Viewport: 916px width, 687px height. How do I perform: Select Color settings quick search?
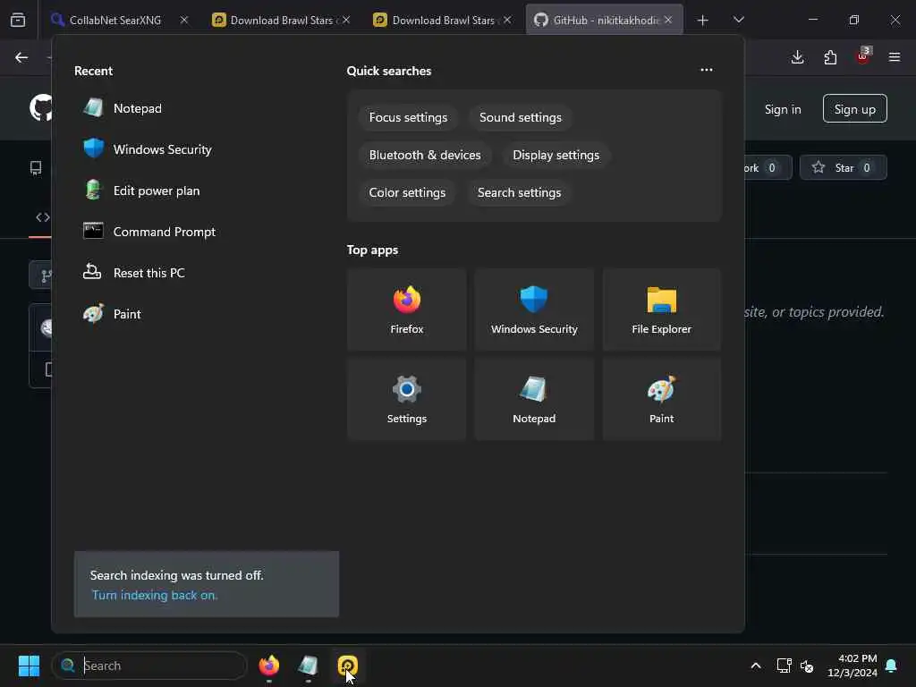[407, 192]
